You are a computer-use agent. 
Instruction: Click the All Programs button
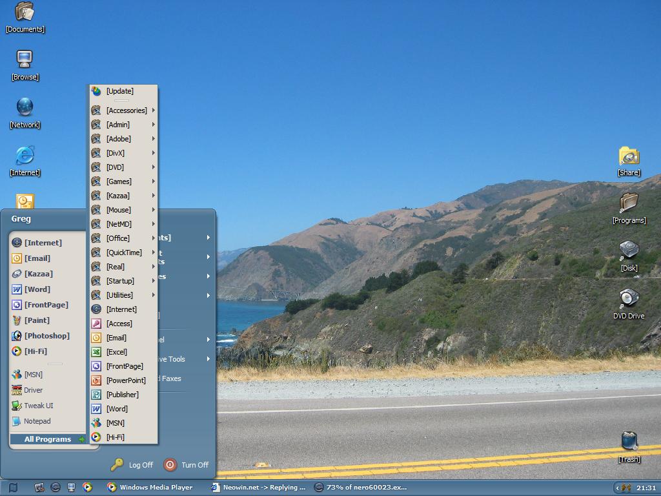point(48,439)
